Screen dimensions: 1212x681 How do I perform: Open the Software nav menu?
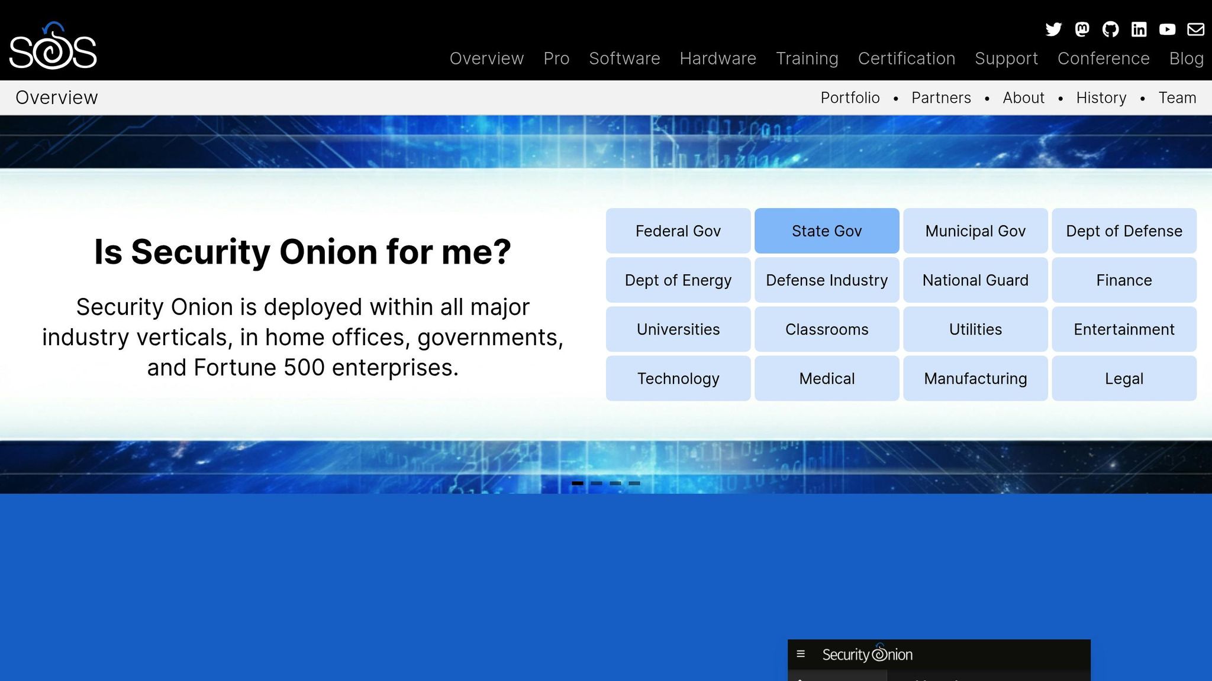pyautogui.click(x=624, y=59)
